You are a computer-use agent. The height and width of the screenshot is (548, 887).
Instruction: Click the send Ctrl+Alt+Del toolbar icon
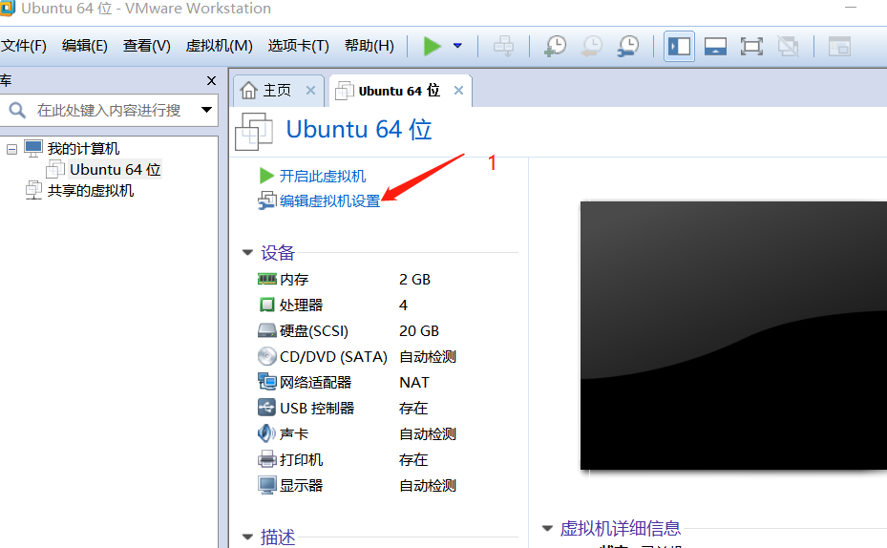(x=503, y=46)
